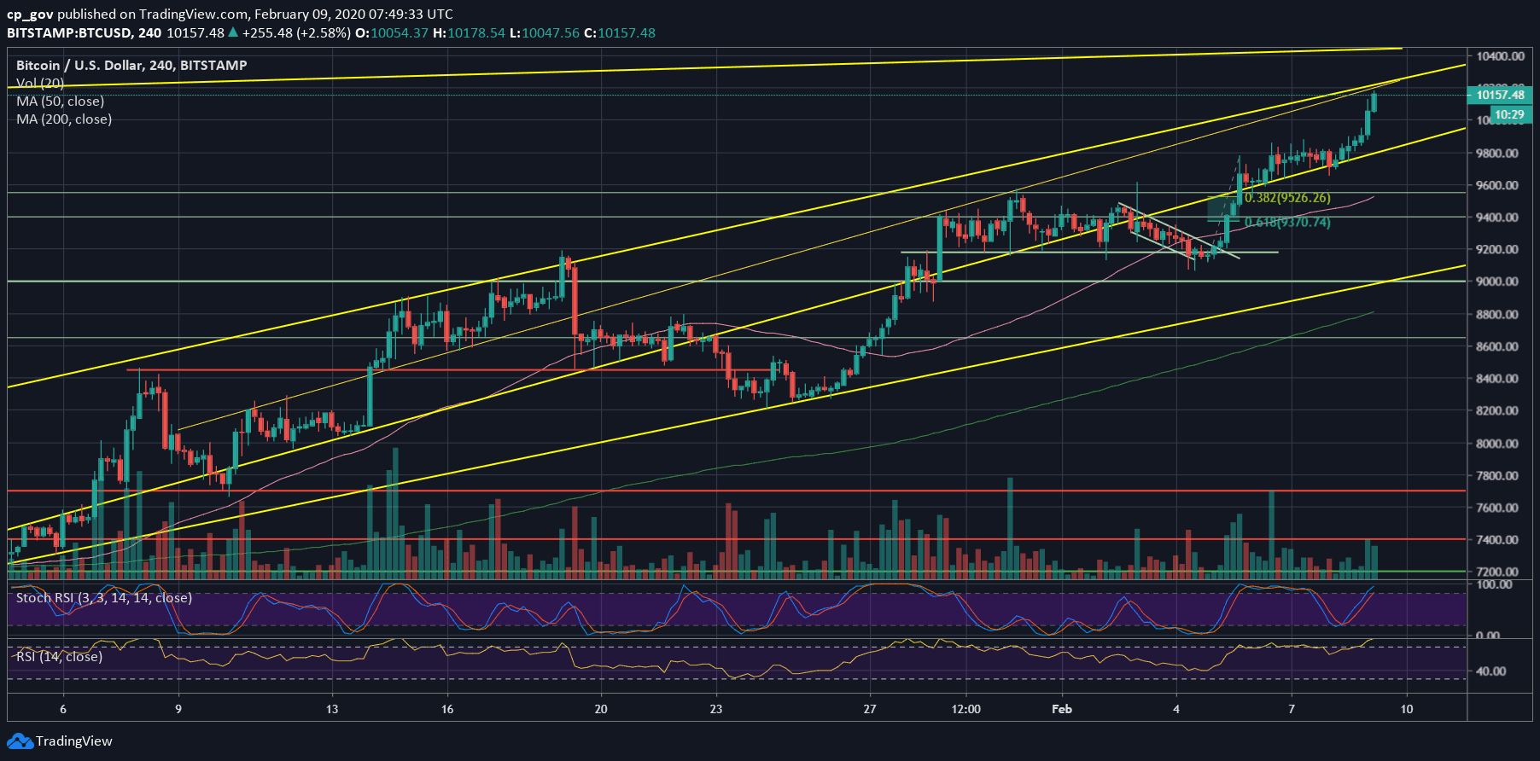This screenshot has width=1540, height=761.
Task: Select the MA (200, close) indicator label
Action: tap(64, 119)
